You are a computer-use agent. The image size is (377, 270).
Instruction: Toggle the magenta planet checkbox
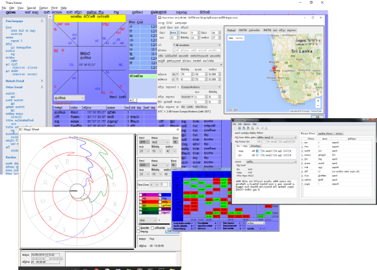[141, 195]
